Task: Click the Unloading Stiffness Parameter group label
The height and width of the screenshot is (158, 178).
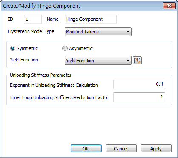Action: point(41,75)
